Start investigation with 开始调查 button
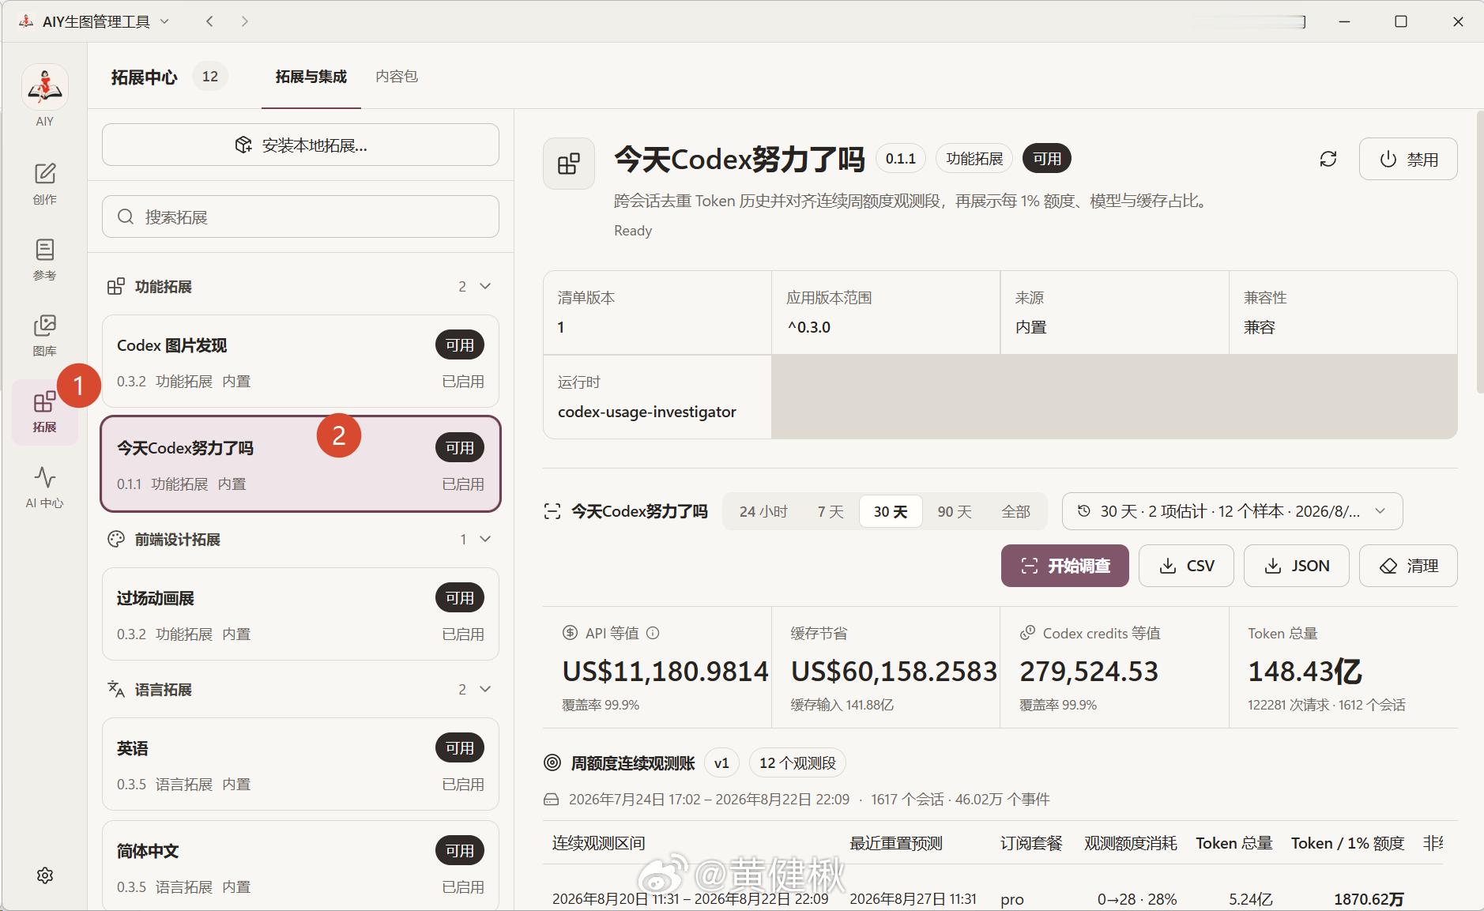The width and height of the screenshot is (1484, 911). (x=1065, y=566)
